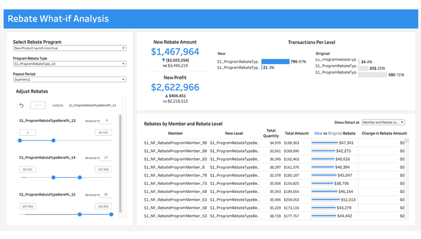Click the Jump to S1_ProgramRebateTypeBenefit_13 link
The height and width of the screenshot is (239, 421).
[x=92, y=105]
